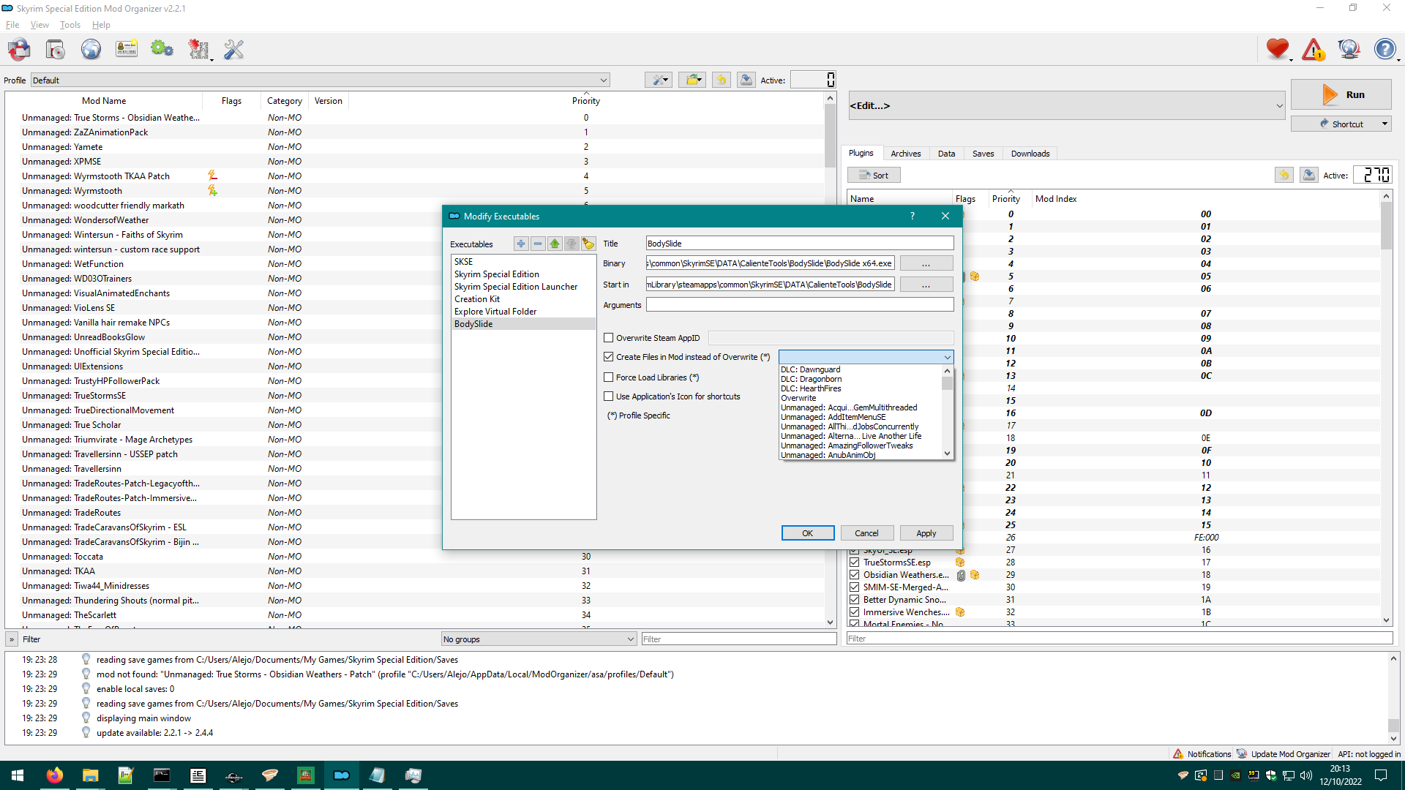The width and height of the screenshot is (1405, 790).
Task: Click the Run button
Action: click(1341, 95)
